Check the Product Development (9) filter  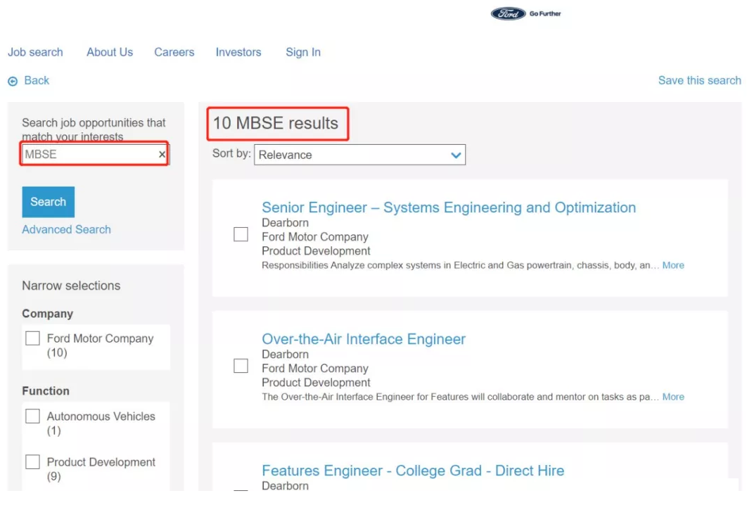point(32,461)
